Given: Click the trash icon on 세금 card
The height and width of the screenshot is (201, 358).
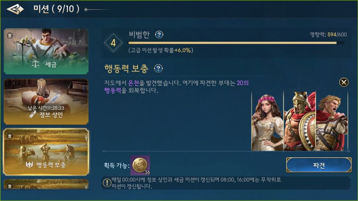Looking at the screenshot, I should click(9, 36).
